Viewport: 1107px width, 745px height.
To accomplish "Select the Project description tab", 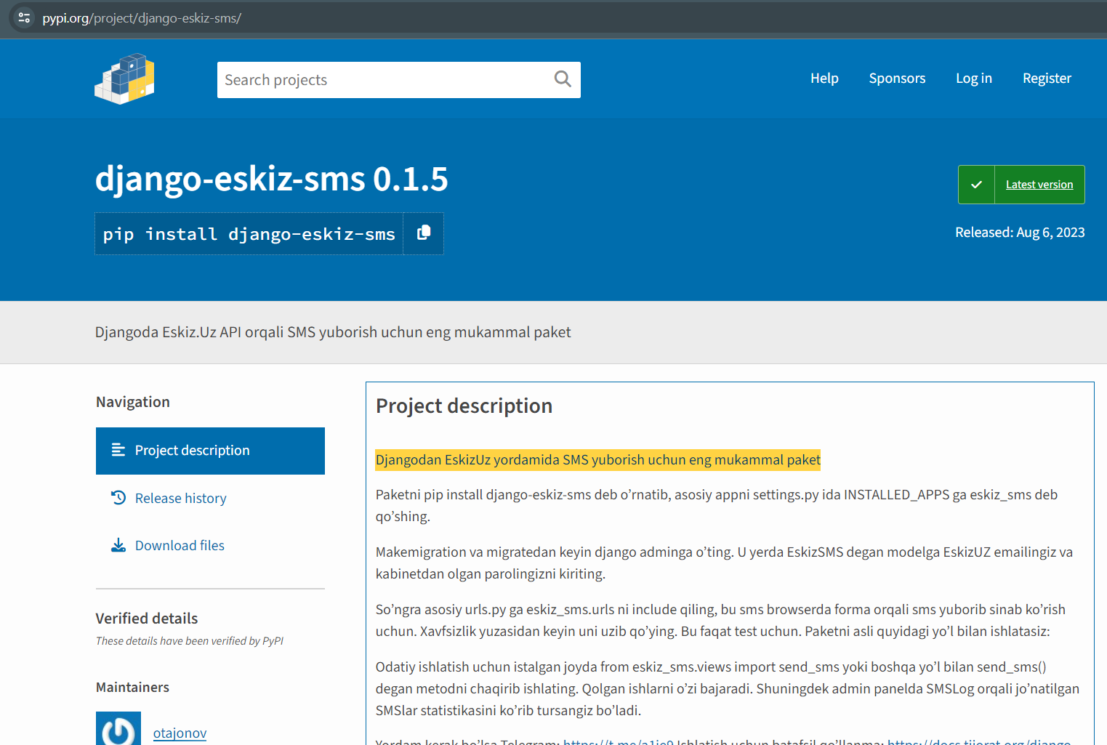I will click(210, 451).
